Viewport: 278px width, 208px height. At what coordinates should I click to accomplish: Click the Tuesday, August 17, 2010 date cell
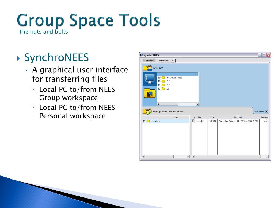[x=238, y=121]
